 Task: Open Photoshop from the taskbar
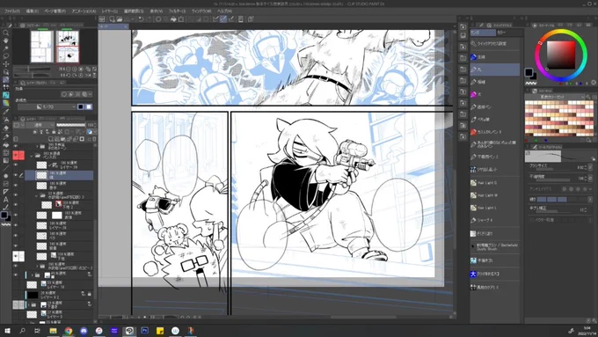tap(144, 331)
